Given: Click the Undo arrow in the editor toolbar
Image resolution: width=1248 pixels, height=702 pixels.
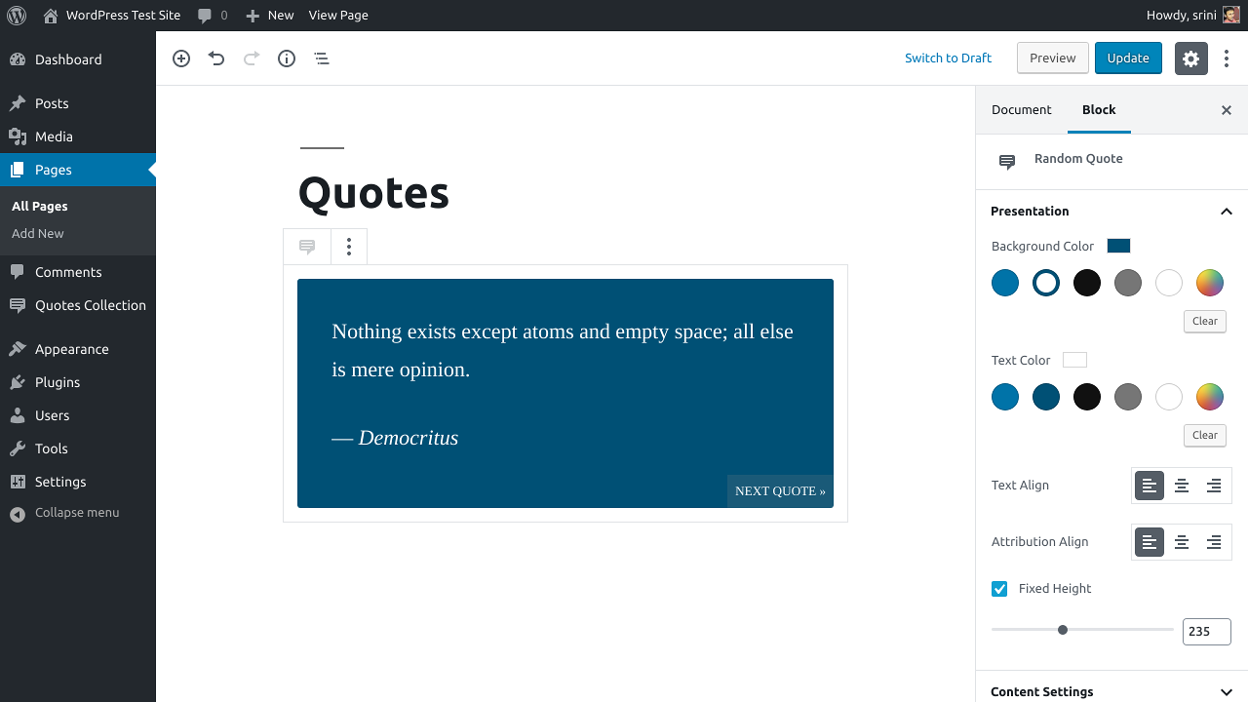Looking at the screenshot, I should click(216, 58).
